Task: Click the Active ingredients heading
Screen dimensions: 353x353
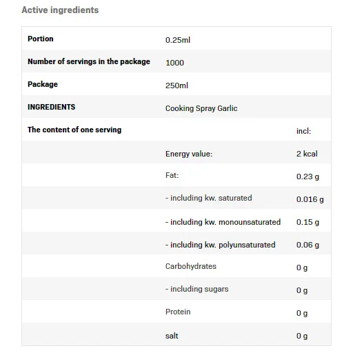Action: point(60,10)
